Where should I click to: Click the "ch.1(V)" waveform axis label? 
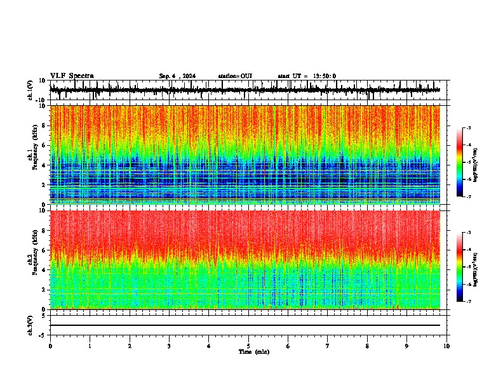tap(30, 90)
